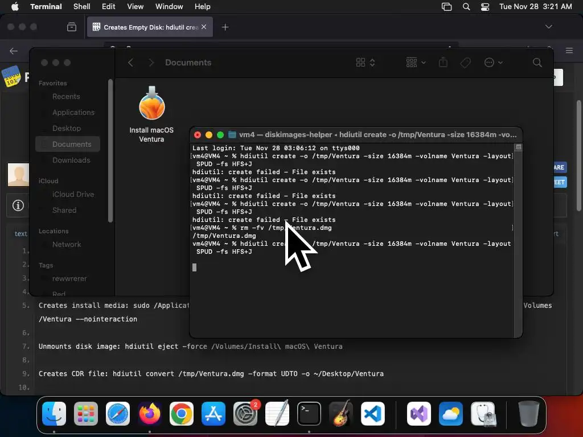This screenshot has height=437, width=583.
Task: Click the 'text' label on the webpage
Action: (21, 234)
